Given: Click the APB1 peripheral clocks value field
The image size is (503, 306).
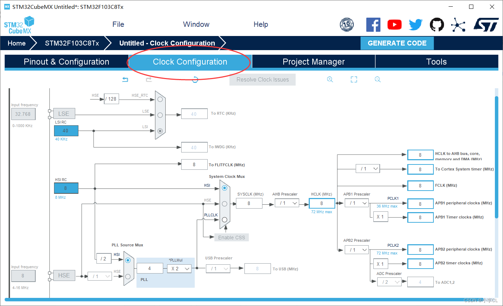Looking at the screenshot, I should tap(420, 204).
